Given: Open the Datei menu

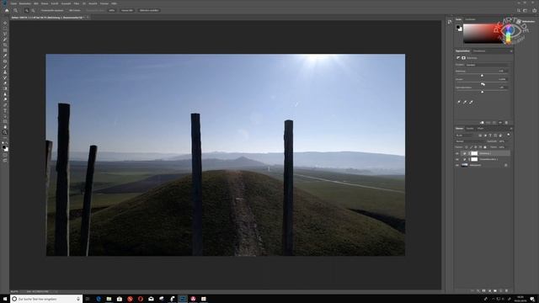Looking at the screenshot, I should [x=13, y=3].
